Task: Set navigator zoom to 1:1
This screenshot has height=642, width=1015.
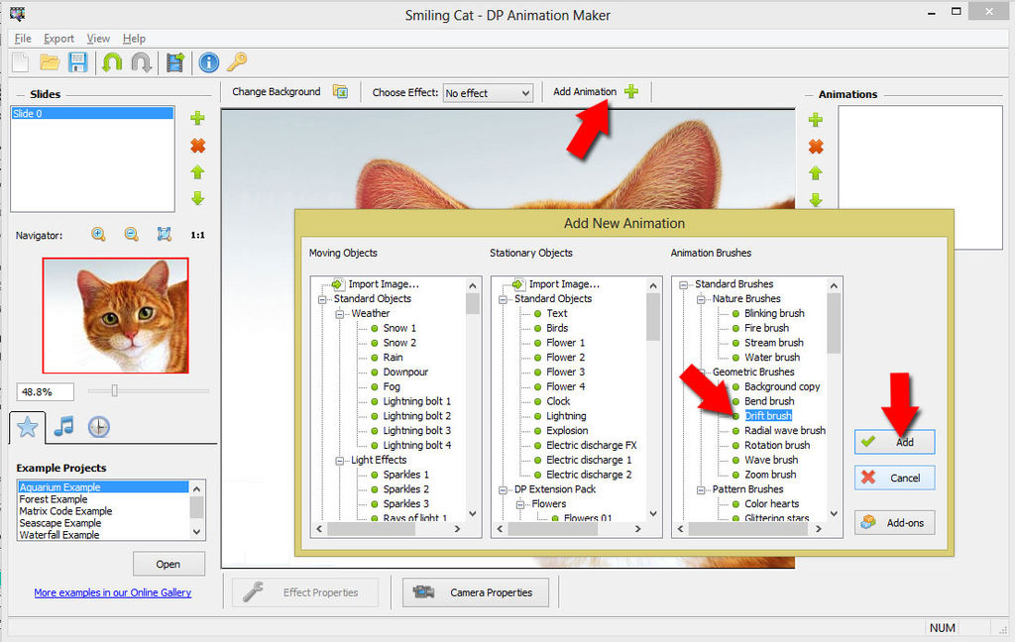Action: 197,235
